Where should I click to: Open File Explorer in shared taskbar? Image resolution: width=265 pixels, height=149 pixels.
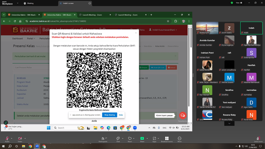[95, 128]
